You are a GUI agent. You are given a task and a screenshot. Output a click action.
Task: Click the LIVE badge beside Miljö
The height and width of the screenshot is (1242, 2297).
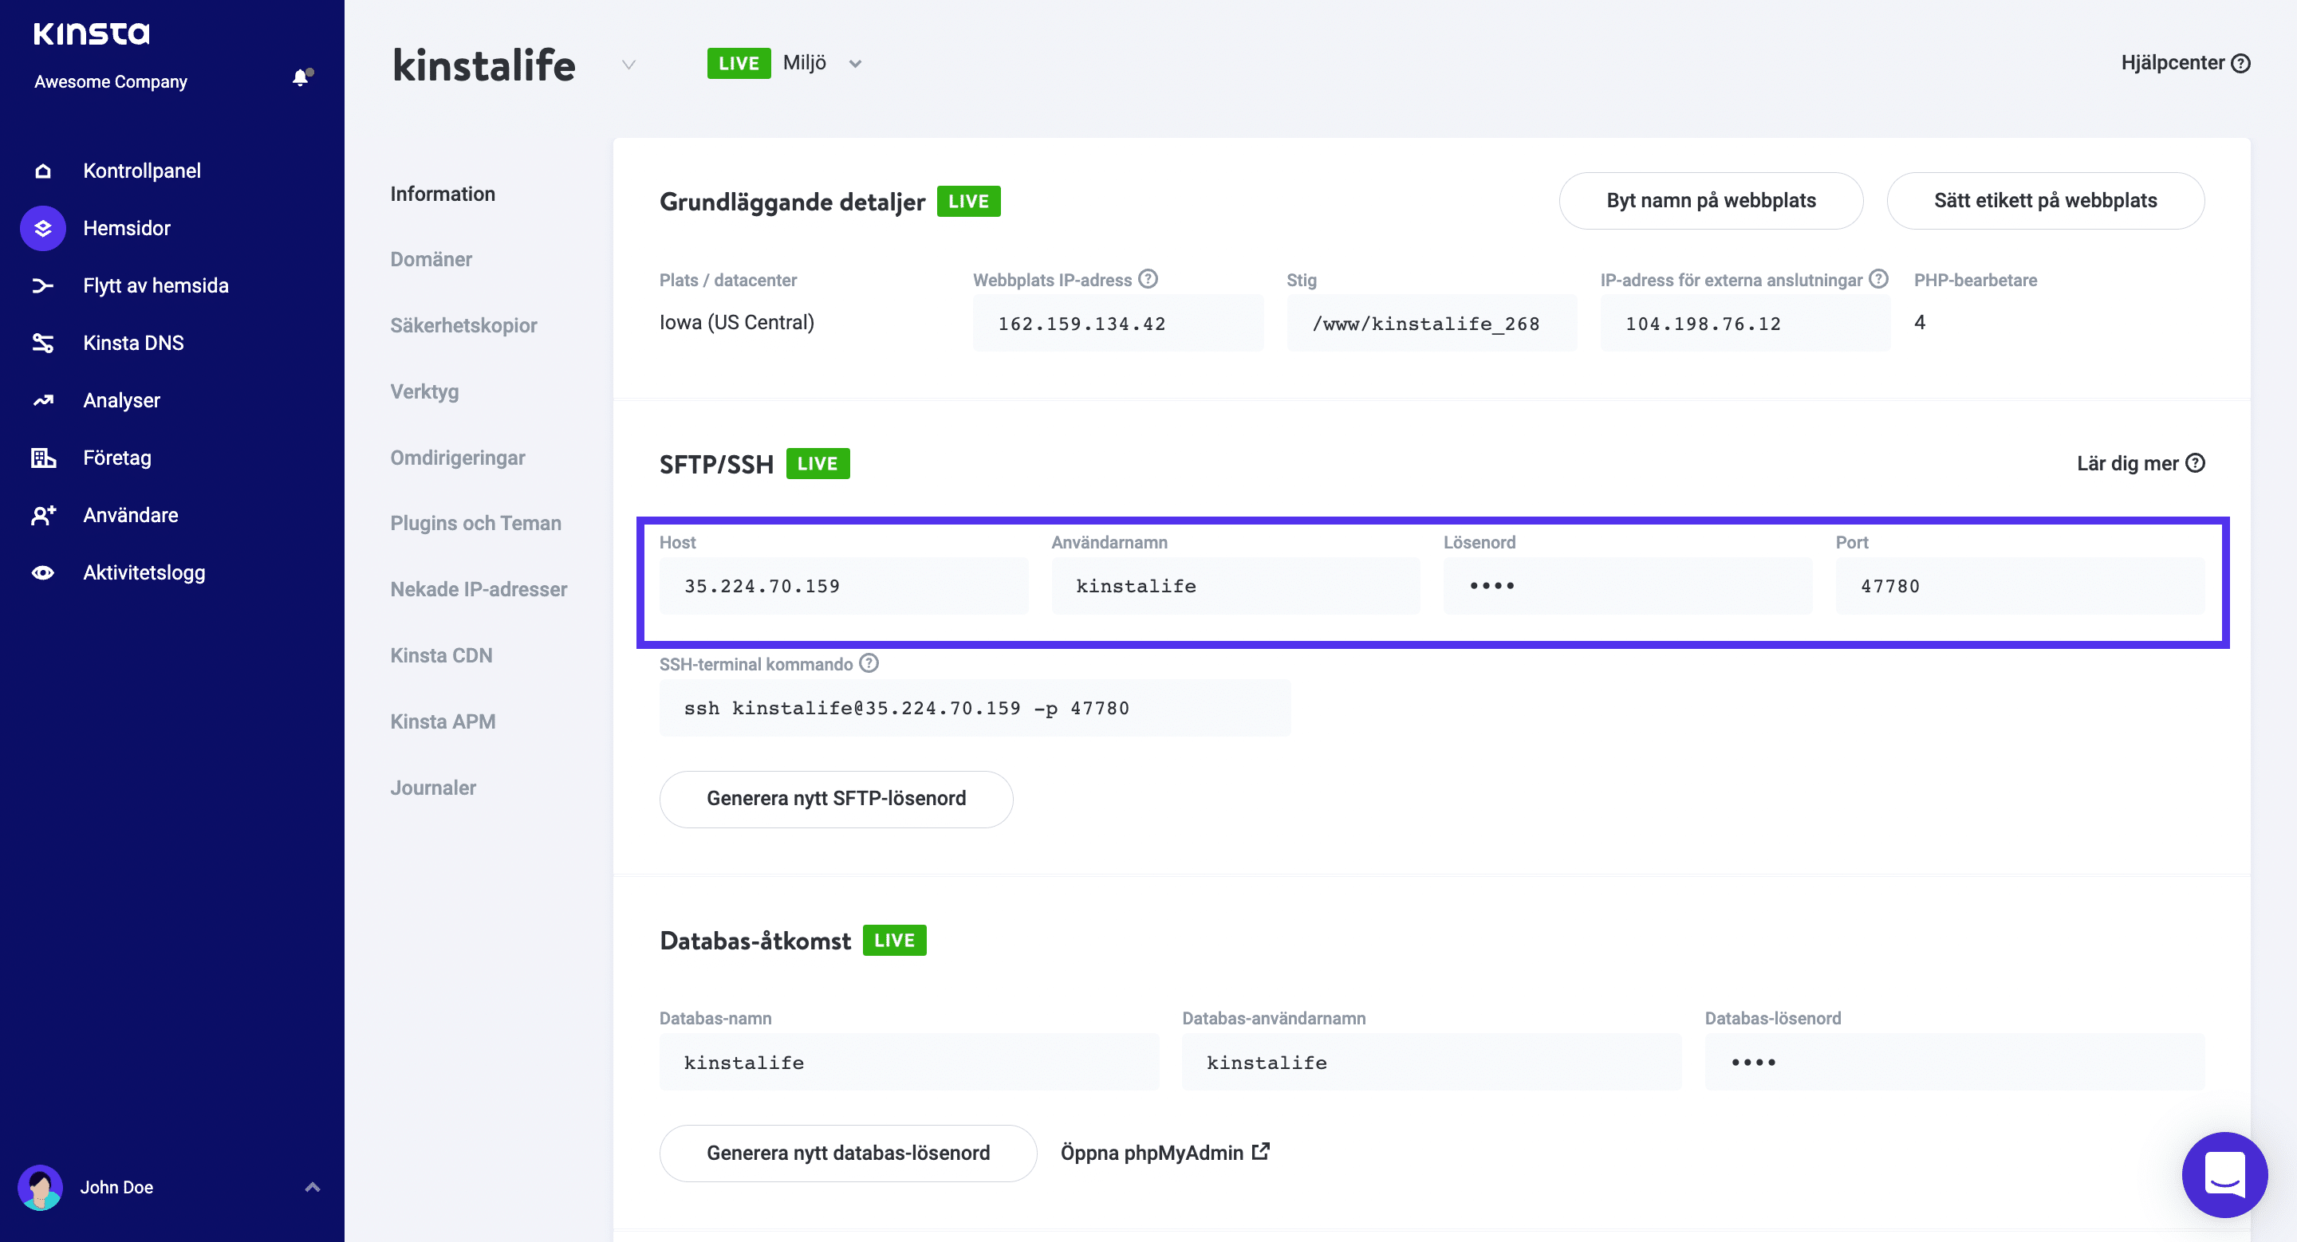click(x=739, y=63)
